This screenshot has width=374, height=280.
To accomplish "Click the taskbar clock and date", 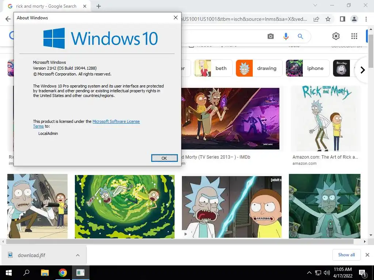I will tap(343, 273).
